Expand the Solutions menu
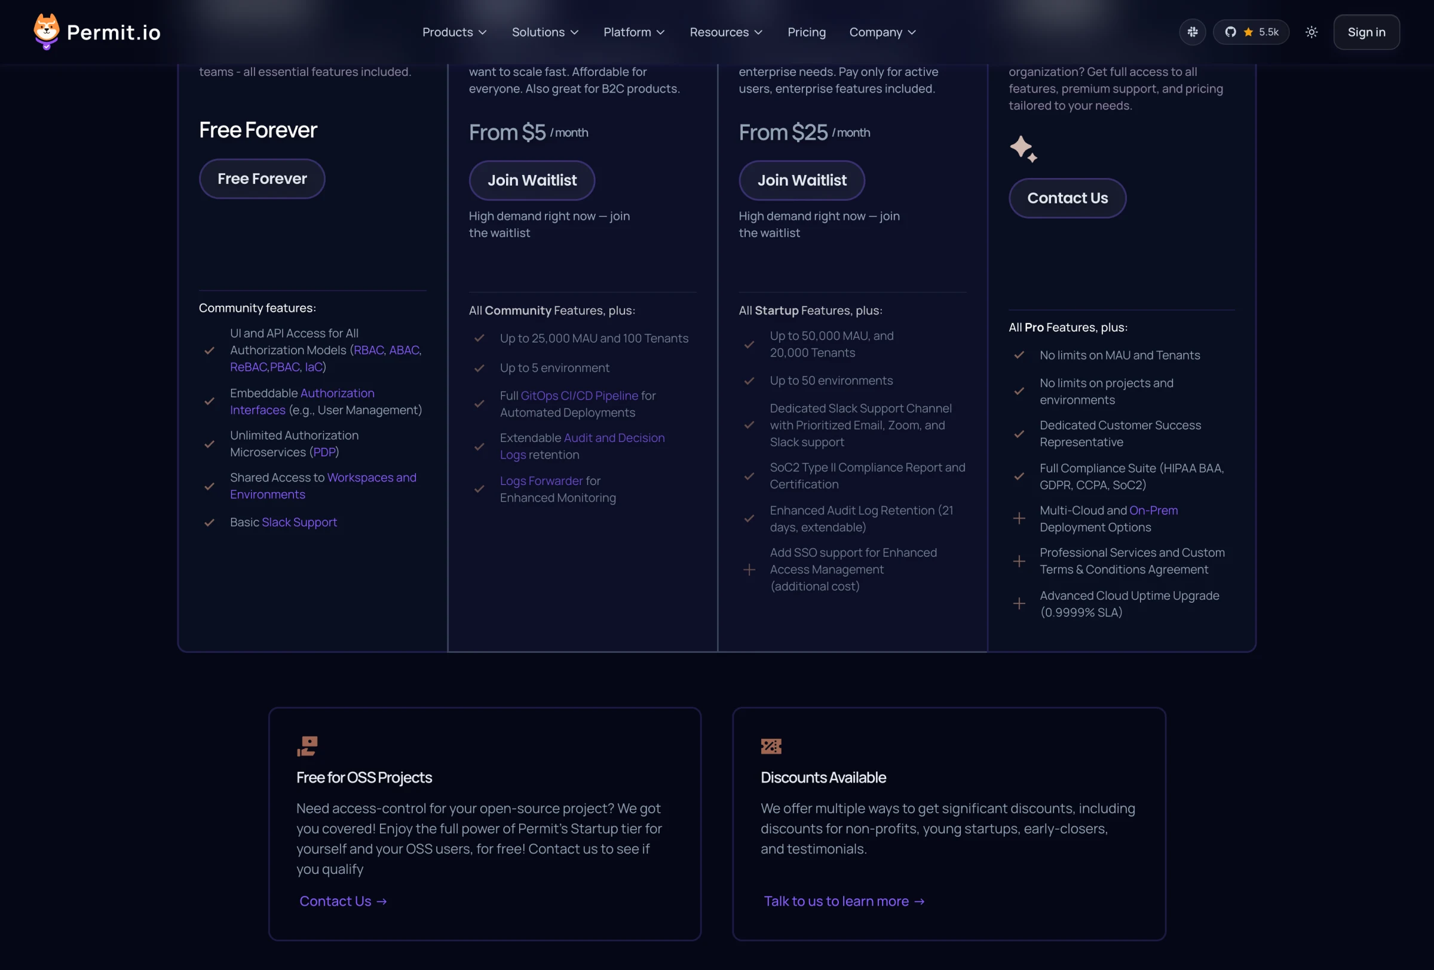Image resolution: width=1434 pixels, height=970 pixels. click(545, 32)
